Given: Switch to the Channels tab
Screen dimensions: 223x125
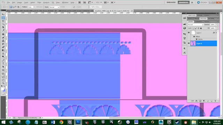Looking at the screenshot, I should click(x=199, y=22).
